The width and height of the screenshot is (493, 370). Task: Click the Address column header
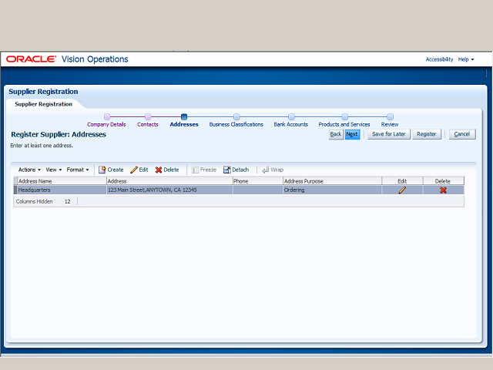point(169,181)
